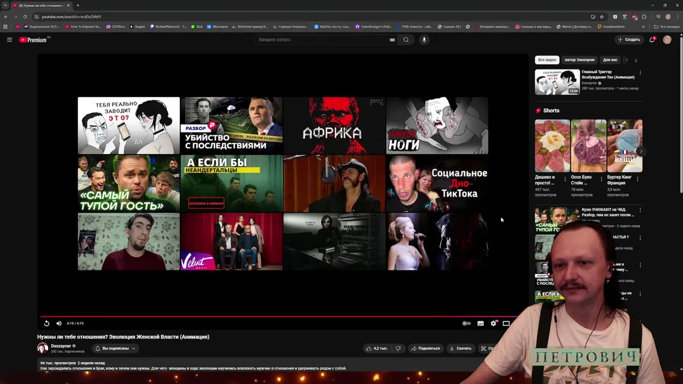Play the Velvet Music end-screen video
The height and width of the screenshot is (384, 683).
[x=232, y=242]
